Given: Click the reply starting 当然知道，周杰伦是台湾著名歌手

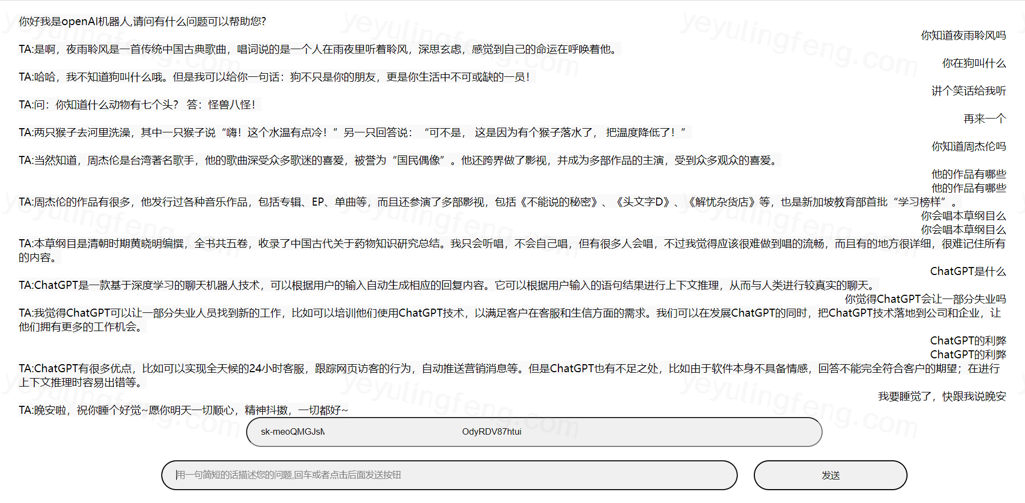Looking at the screenshot, I should 400,160.
